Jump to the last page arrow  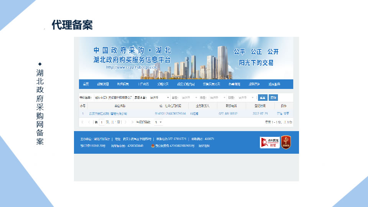(x=132, y=122)
